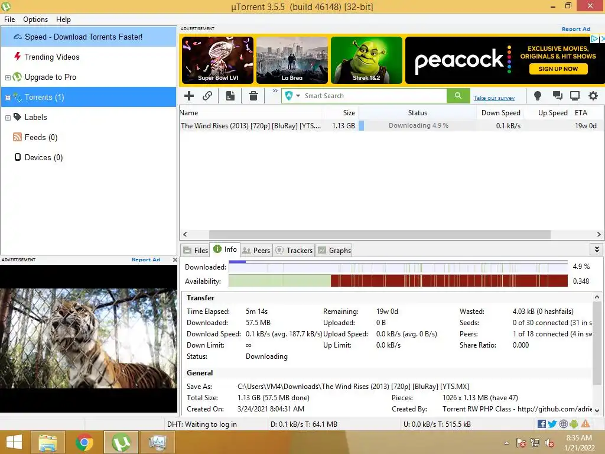Click the network warning triangle icon

click(586, 424)
